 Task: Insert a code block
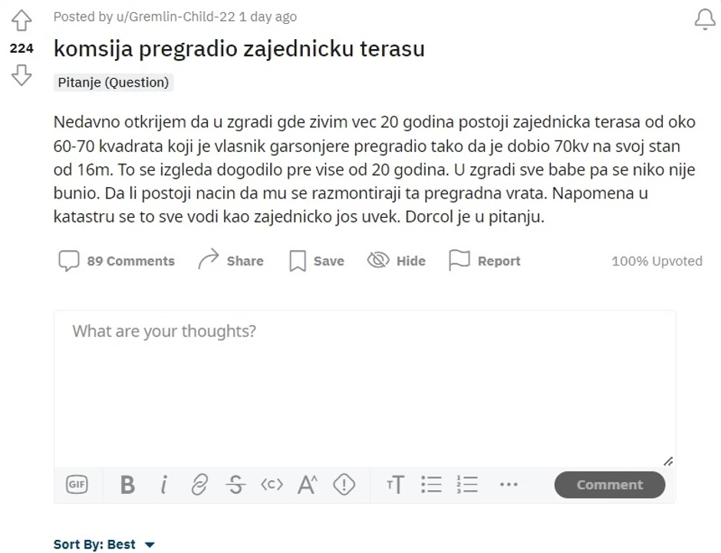click(271, 485)
